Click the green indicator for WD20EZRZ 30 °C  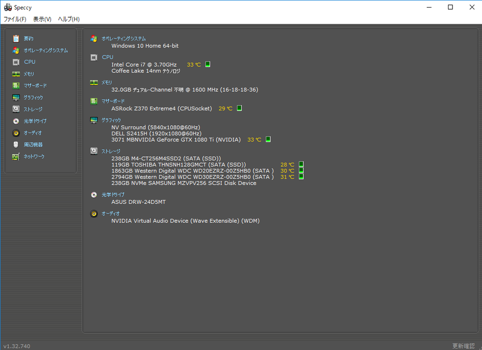(301, 170)
